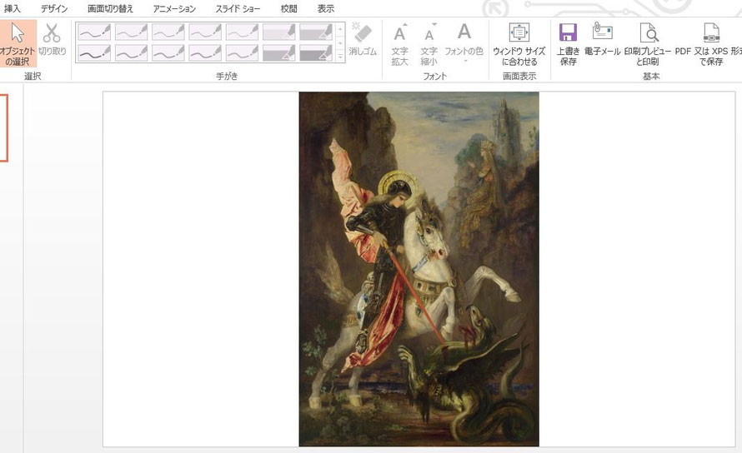The image size is (742, 453).
Task: Switch to the デザイン tab
Action: (x=54, y=8)
